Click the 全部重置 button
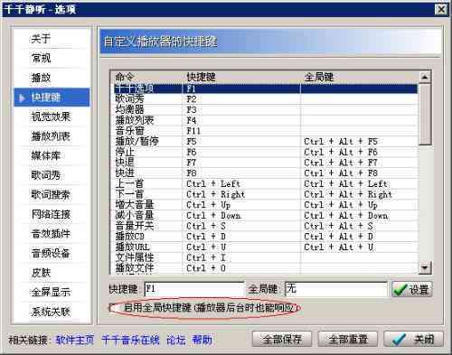Image resolution: width=452 pixels, height=355 pixels. [x=348, y=339]
